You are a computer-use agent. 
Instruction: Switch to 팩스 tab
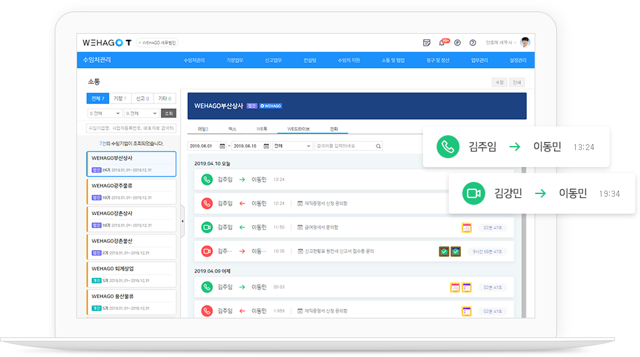coord(232,128)
